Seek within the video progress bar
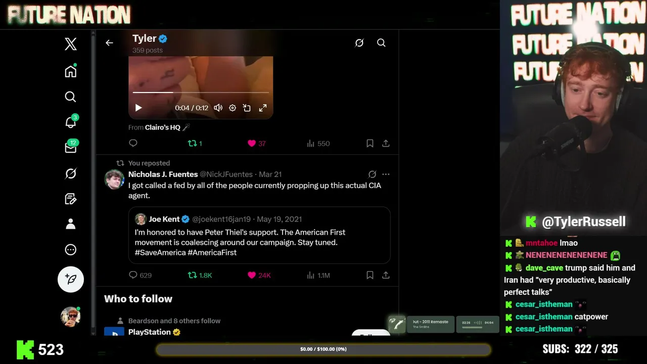Viewport: 647px width, 364px height. (201, 93)
